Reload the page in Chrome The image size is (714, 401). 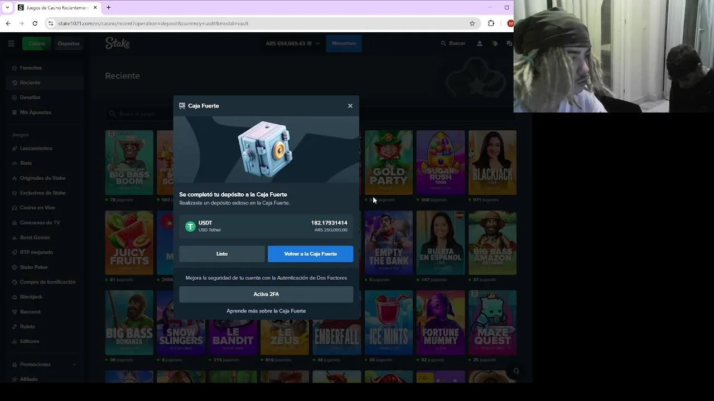tap(35, 23)
